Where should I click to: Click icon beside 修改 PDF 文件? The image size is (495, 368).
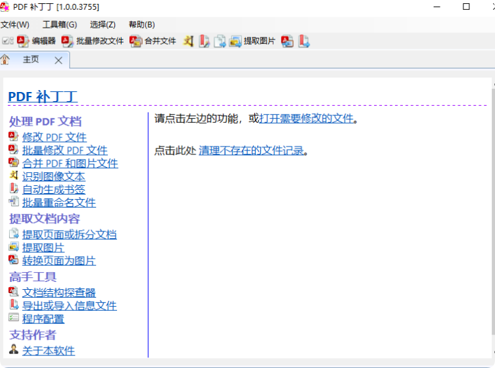pyautogui.click(x=14, y=136)
